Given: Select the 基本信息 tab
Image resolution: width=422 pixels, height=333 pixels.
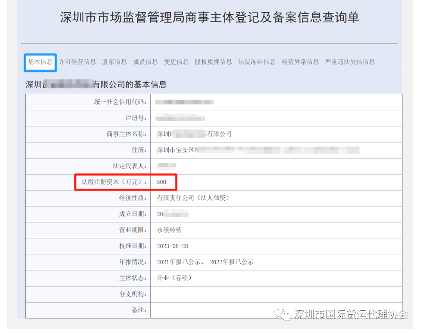Looking at the screenshot, I should tap(40, 62).
